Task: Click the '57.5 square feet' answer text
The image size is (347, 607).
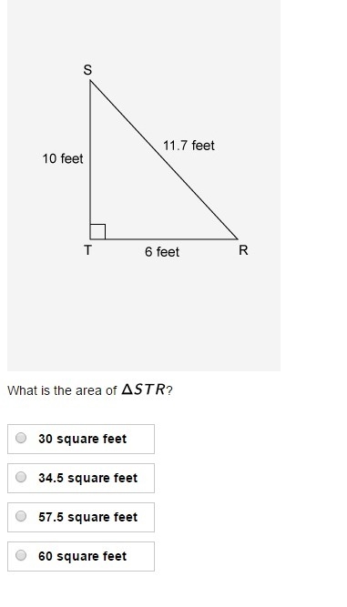Action: click(88, 517)
